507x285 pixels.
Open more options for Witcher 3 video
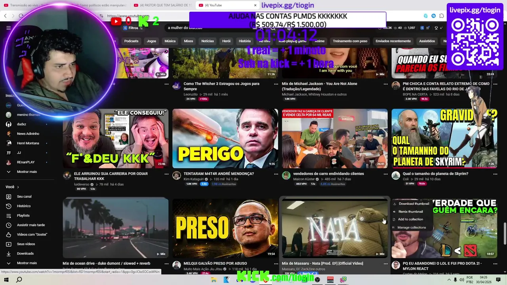[276, 84]
